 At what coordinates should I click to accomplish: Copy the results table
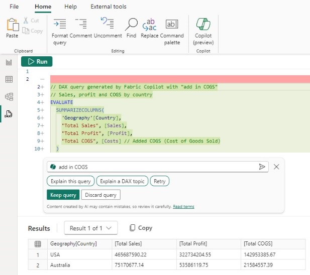click(x=141, y=228)
